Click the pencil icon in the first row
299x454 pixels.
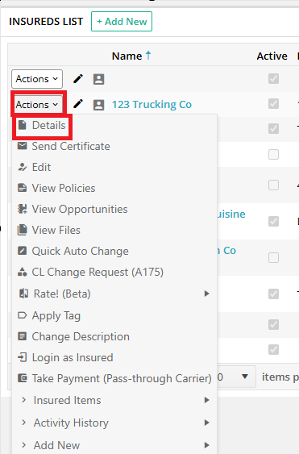(x=78, y=79)
